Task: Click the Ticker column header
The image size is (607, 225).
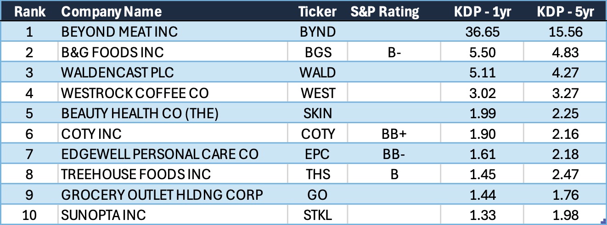Action: [x=318, y=11]
